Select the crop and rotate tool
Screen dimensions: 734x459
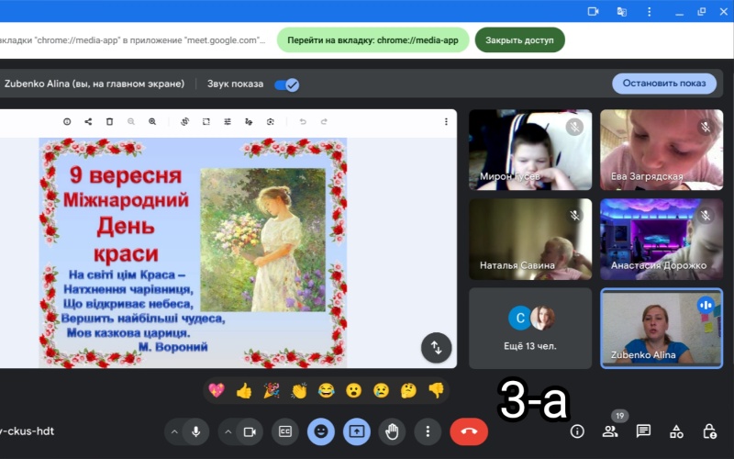(x=185, y=122)
